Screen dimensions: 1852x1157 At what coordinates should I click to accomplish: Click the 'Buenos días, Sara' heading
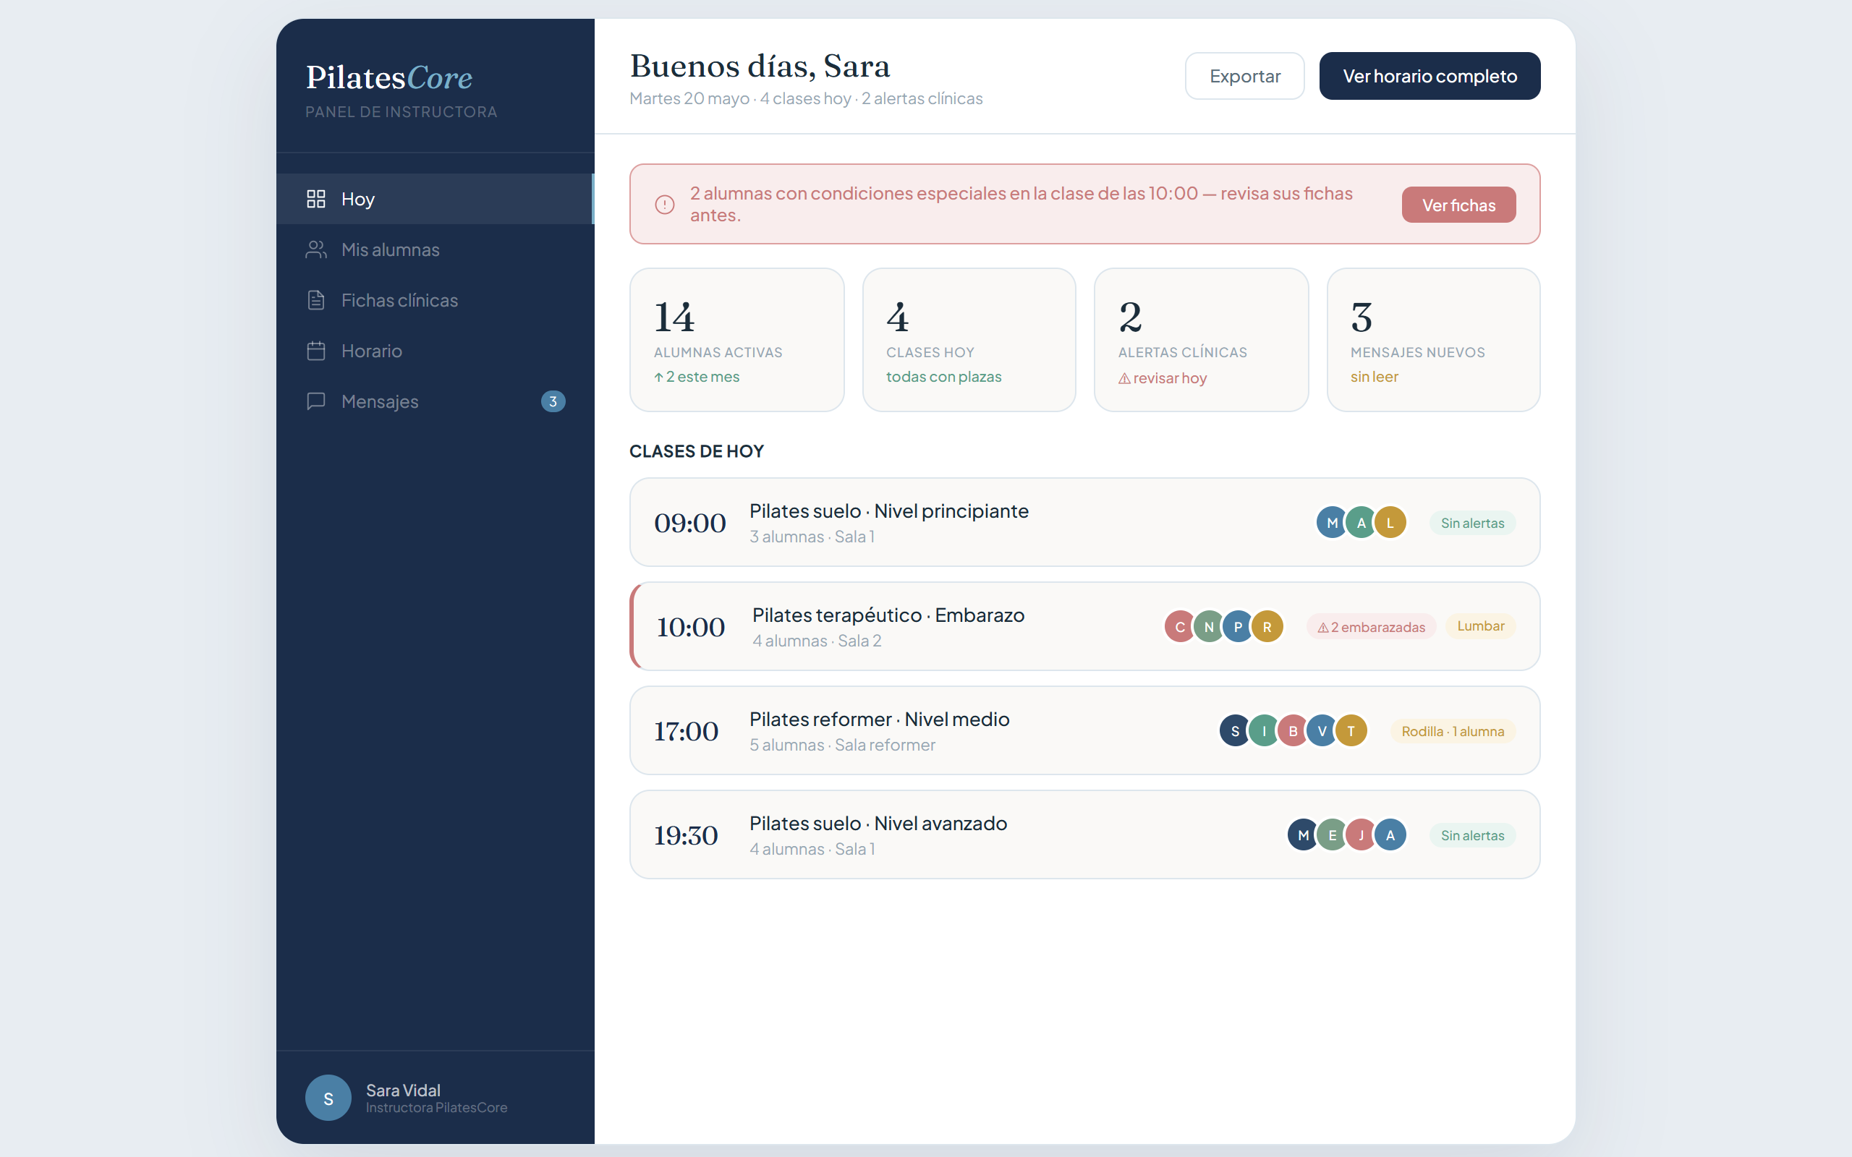[760, 67]
